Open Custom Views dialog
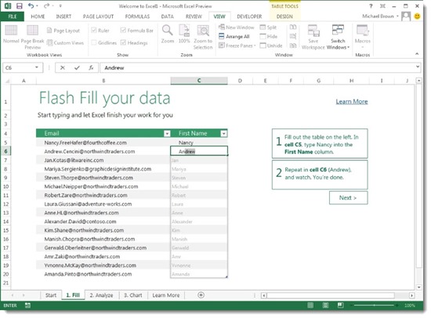The height and width of the screenshot is (318, 431). click(x=65, y=42)
